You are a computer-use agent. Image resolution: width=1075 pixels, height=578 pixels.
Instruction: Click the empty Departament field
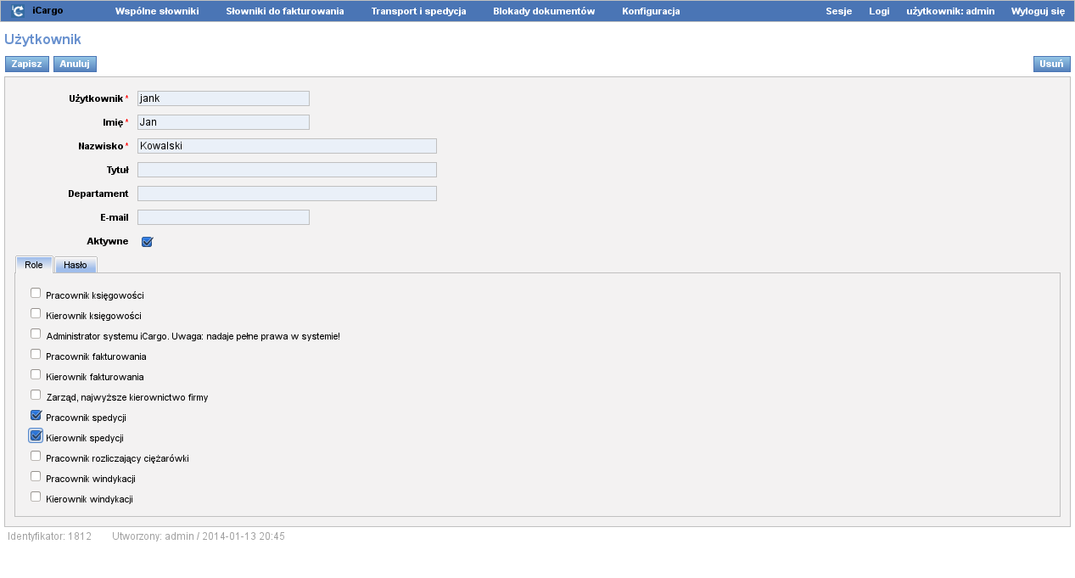point(287,194)
